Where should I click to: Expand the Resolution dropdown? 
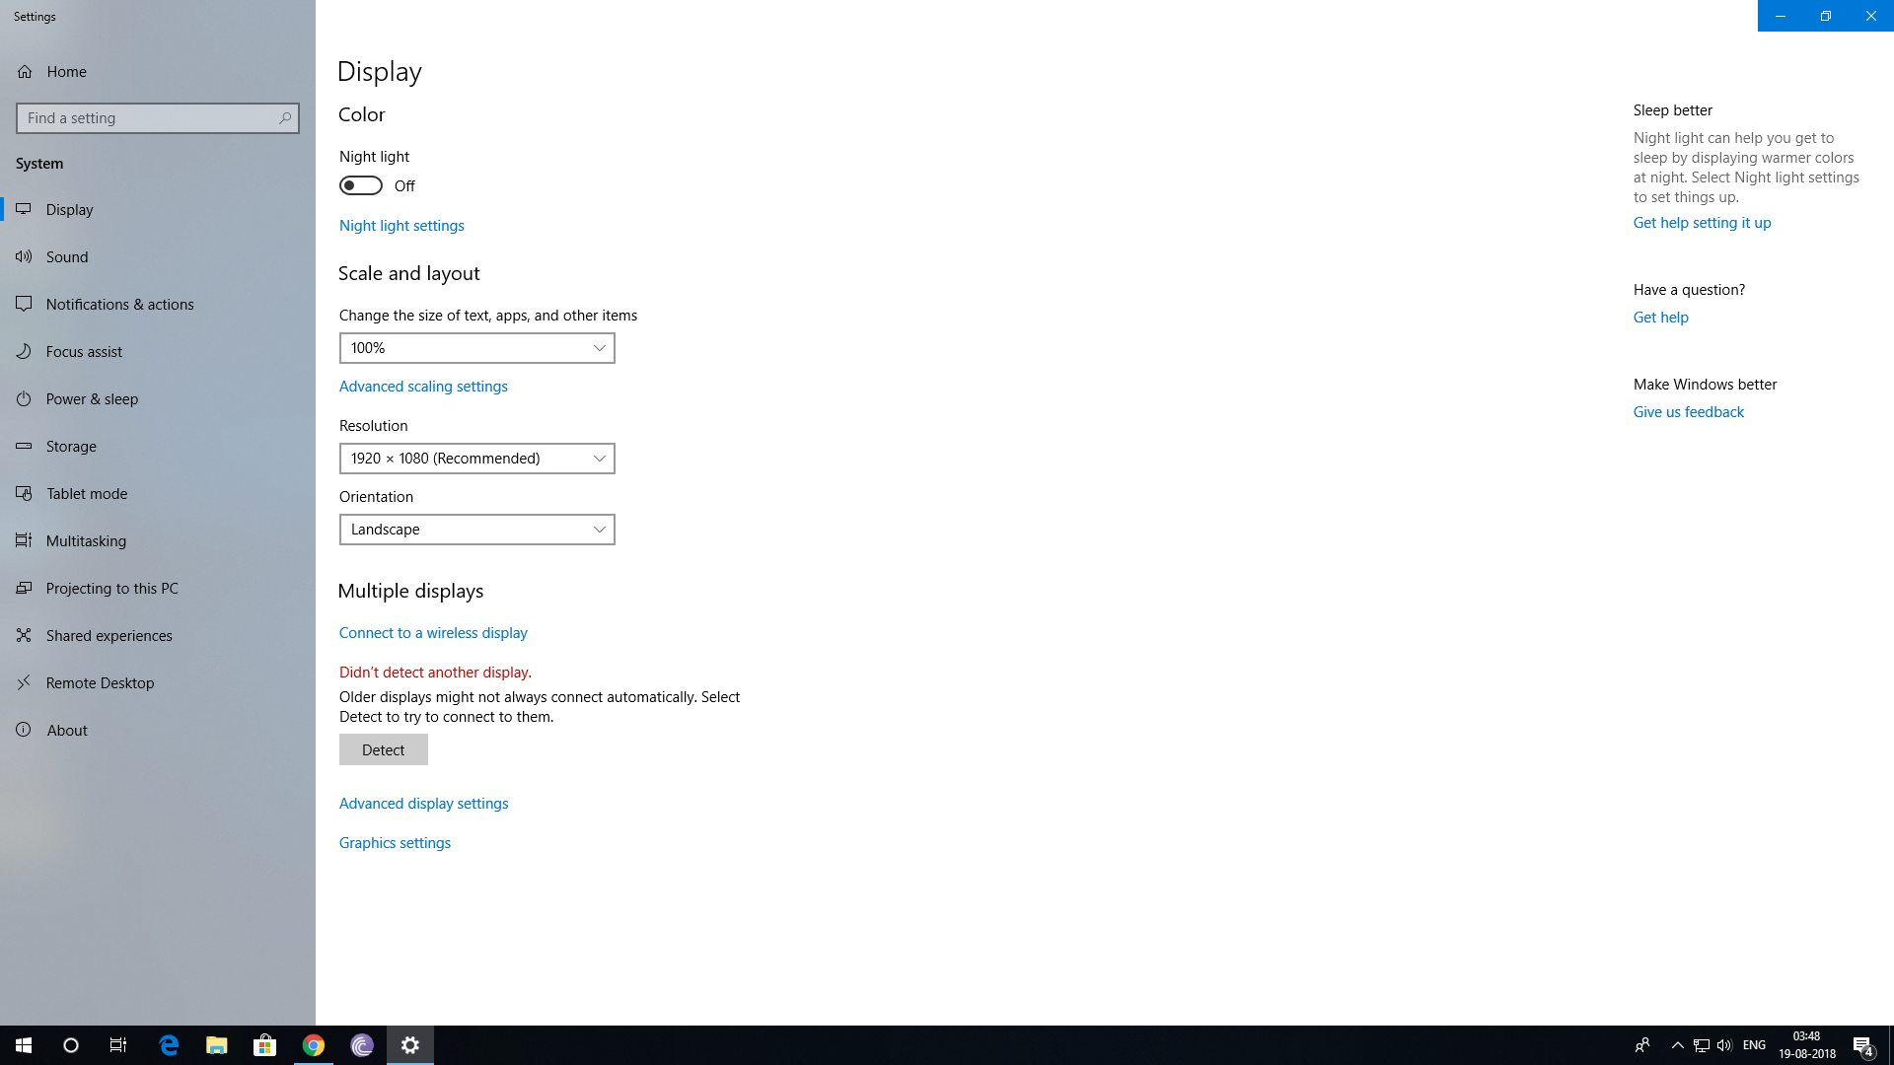(x=476, y=459)
